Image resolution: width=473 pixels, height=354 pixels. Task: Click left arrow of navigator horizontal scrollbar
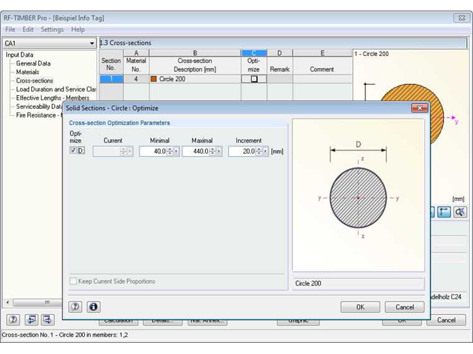tap(7, 302)
